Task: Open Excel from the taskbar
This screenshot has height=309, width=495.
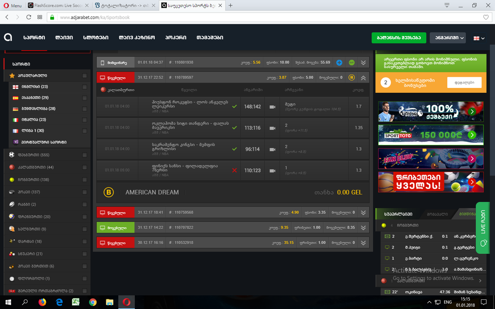Action: tap(75, 302)
